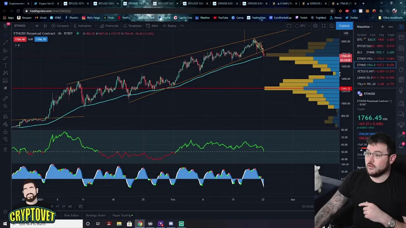This screenshot has height=228, width=406.
Task: Take a chart snapshot with camera icon
Action: tap(332, 26)
